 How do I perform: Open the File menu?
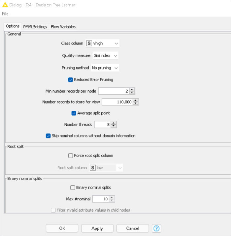click(x=5, y=14)
